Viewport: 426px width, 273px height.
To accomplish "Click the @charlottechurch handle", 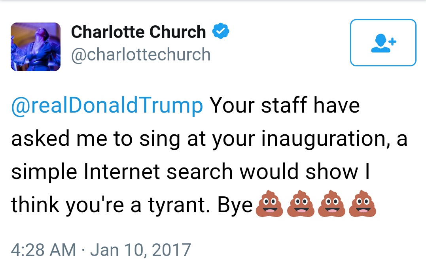I will coord(140,55).
